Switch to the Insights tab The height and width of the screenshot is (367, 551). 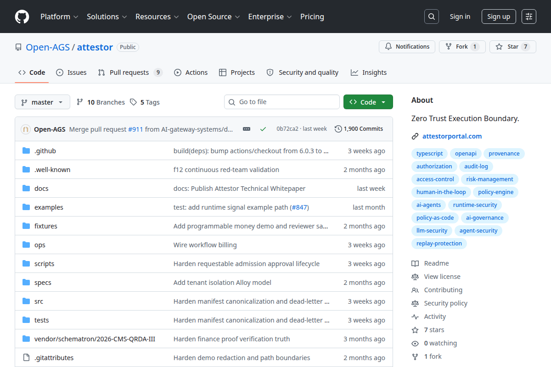(x=369, y=72)
